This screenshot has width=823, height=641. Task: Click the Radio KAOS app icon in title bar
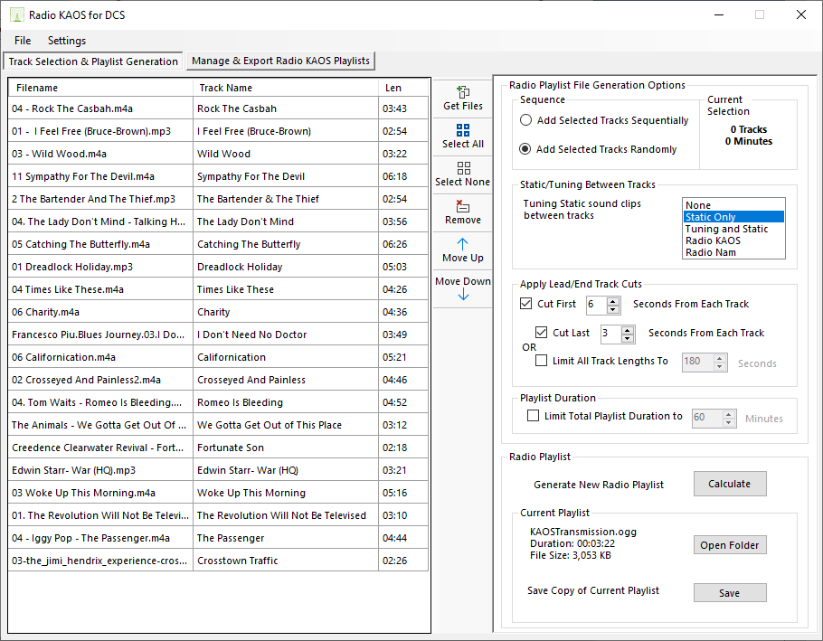[16, 14]
